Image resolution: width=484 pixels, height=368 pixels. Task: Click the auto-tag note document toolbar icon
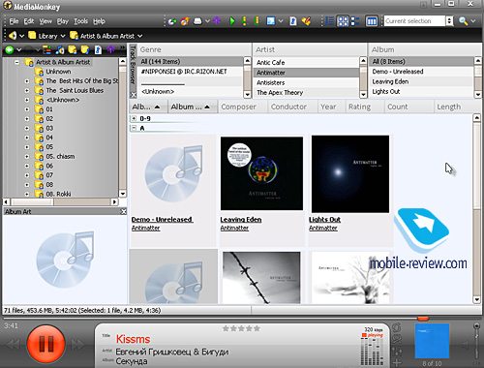pos(293,21)
